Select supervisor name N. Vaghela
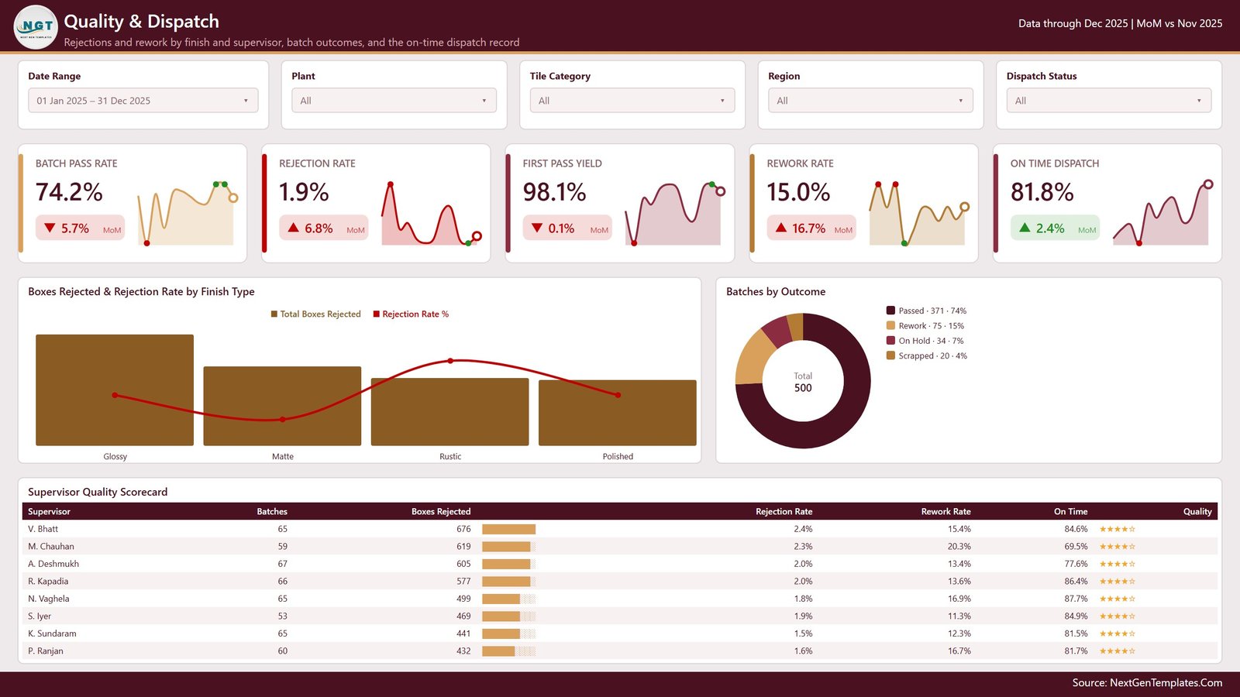 click(x=49, y=599)
